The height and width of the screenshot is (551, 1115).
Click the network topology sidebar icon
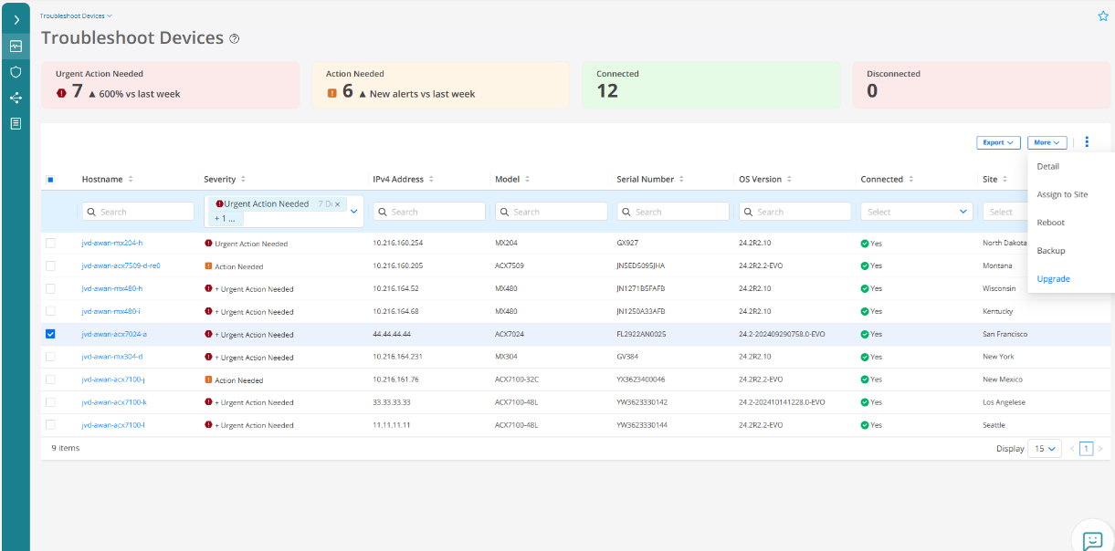(16, 98)
